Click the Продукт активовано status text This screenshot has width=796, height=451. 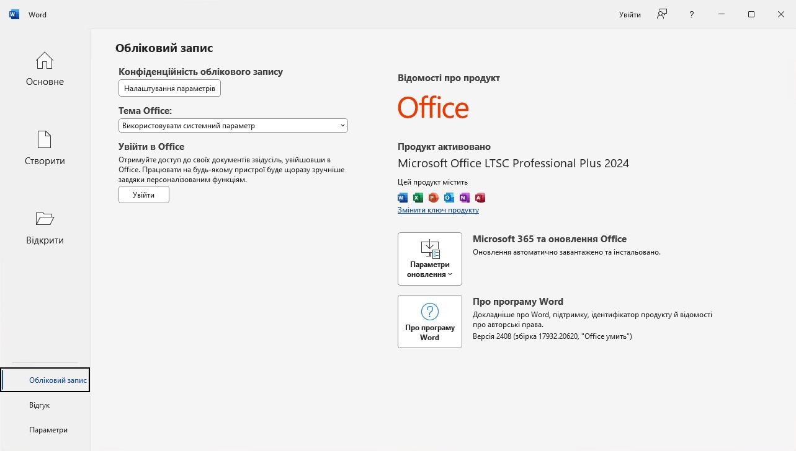[x=444, y=147]
